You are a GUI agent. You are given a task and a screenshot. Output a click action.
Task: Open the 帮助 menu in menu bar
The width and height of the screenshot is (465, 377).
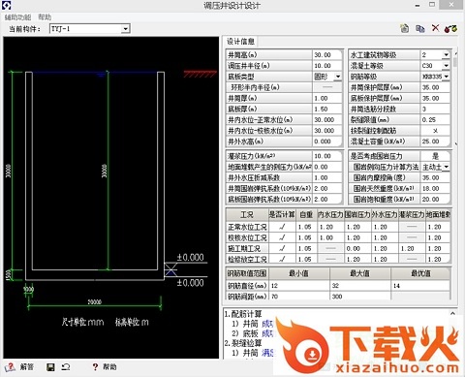[45, 17]
